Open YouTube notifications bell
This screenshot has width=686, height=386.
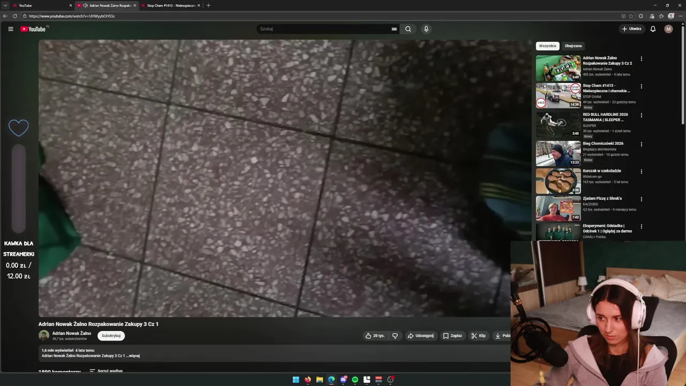click(x=653, y=29)
